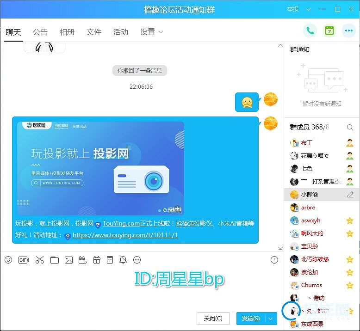Select member aswxyh in list
This screenshot has height=331, width=360.
(x=322, y=221)
